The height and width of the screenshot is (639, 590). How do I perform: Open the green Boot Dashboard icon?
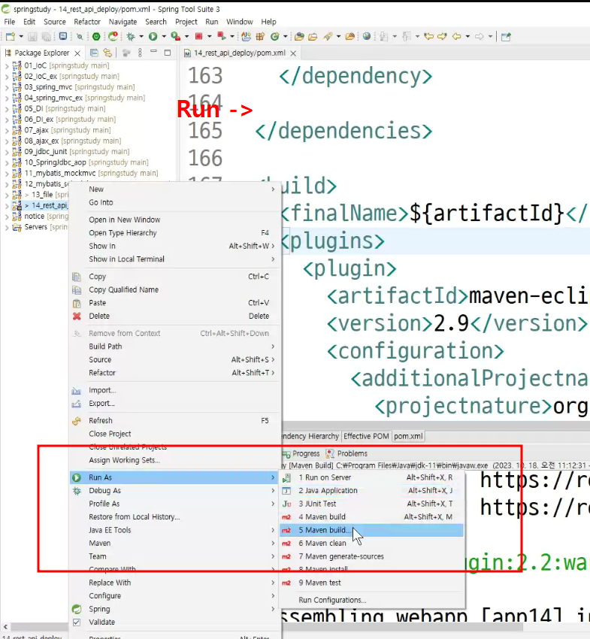pos(96,37)
